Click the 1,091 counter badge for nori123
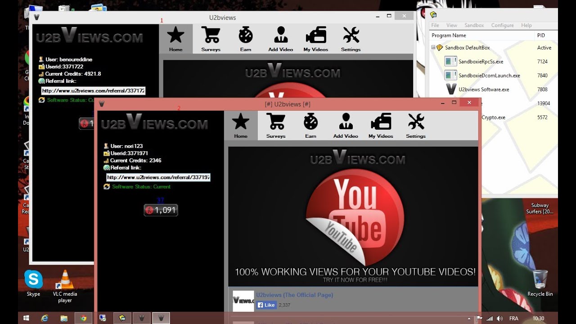The width and height of the screenshot is (576, 324). [x=161, y=210]
